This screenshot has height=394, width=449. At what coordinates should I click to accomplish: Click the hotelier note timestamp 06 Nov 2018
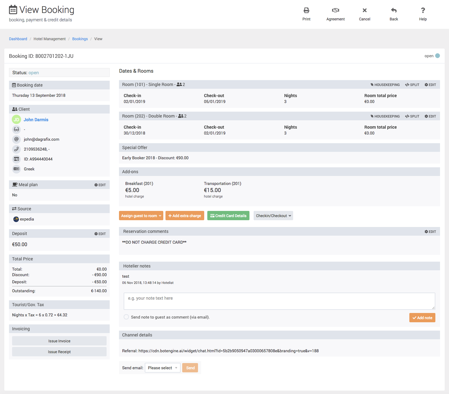point(148,283)
